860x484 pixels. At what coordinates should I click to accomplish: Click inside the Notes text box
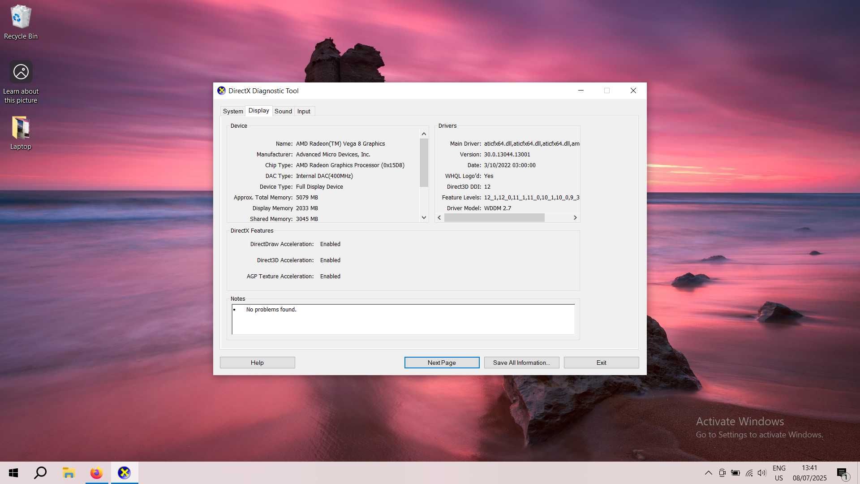tap(403, 319)
